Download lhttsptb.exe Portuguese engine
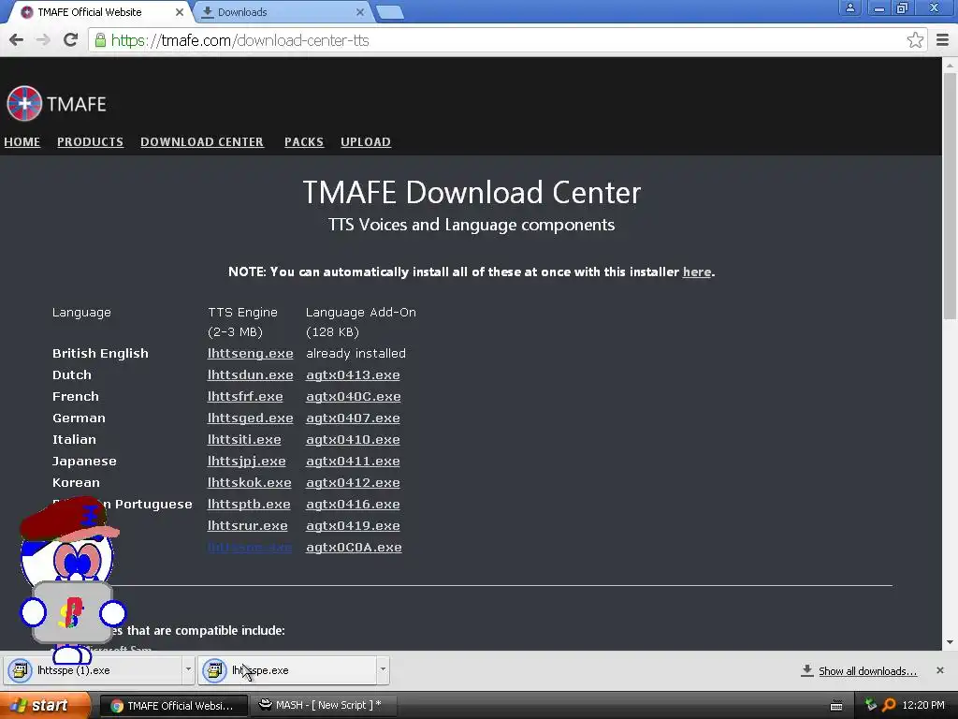This screenshot has width=958, height=719. [x=249, y=504]
